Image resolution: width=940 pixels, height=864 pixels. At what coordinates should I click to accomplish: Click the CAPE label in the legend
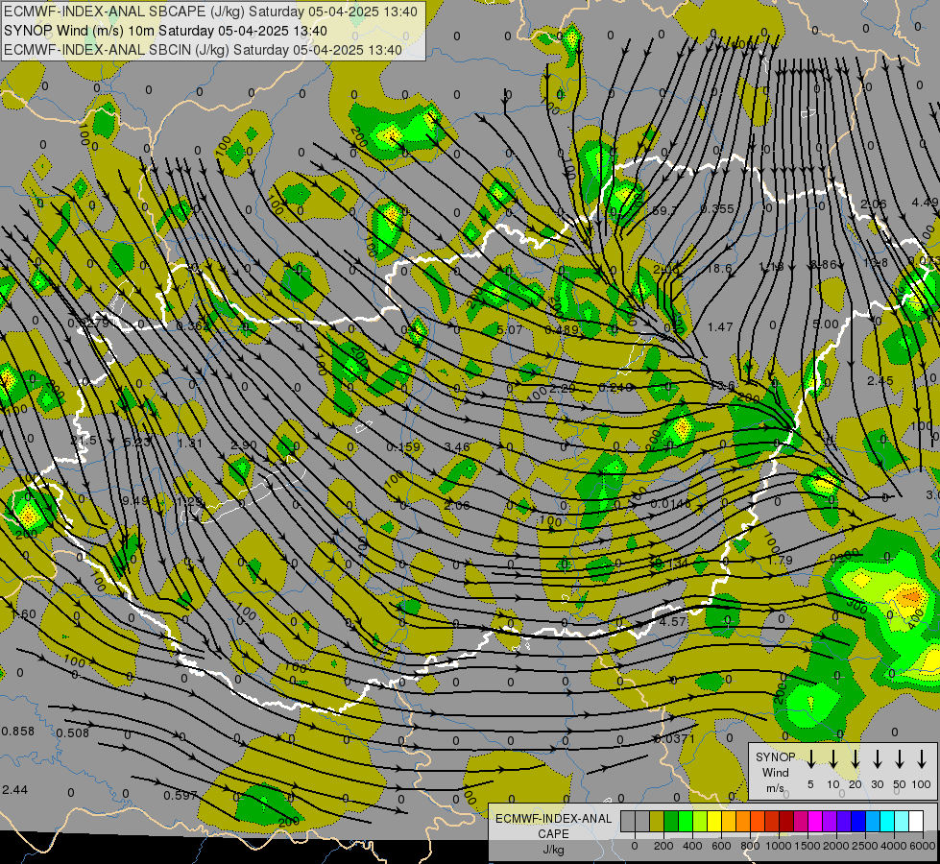click(x=553, y=834)
